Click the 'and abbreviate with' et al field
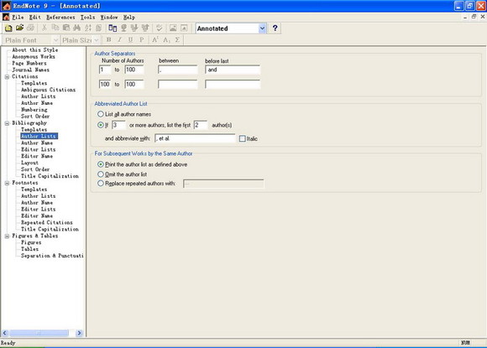The image size is (487, 348). pos(195,138)
